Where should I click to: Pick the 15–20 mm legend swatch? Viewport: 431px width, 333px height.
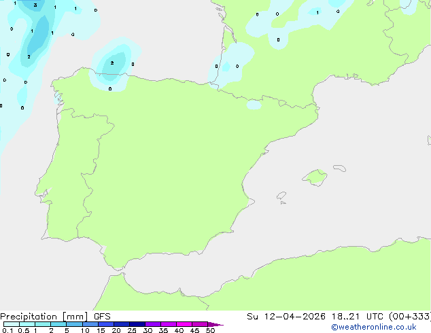pyautogui.click(x=105, y=324)
